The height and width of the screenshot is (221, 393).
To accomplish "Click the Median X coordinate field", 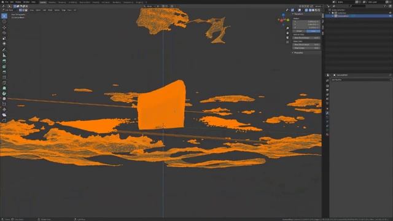I will (306, 21).
